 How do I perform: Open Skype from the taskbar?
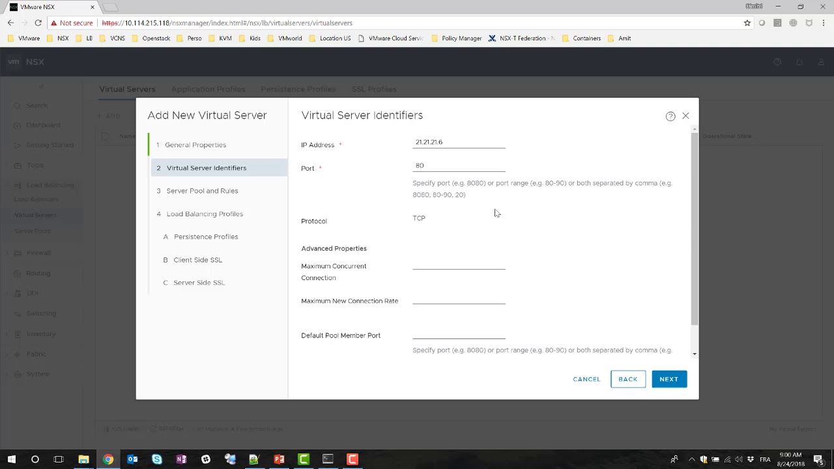[157, 459]
